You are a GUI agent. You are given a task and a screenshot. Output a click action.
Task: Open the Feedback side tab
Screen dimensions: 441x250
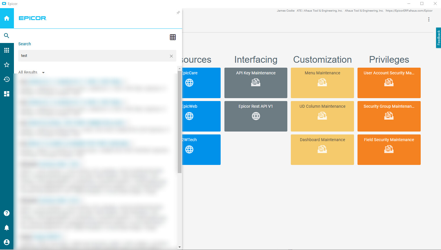[438, 38]
